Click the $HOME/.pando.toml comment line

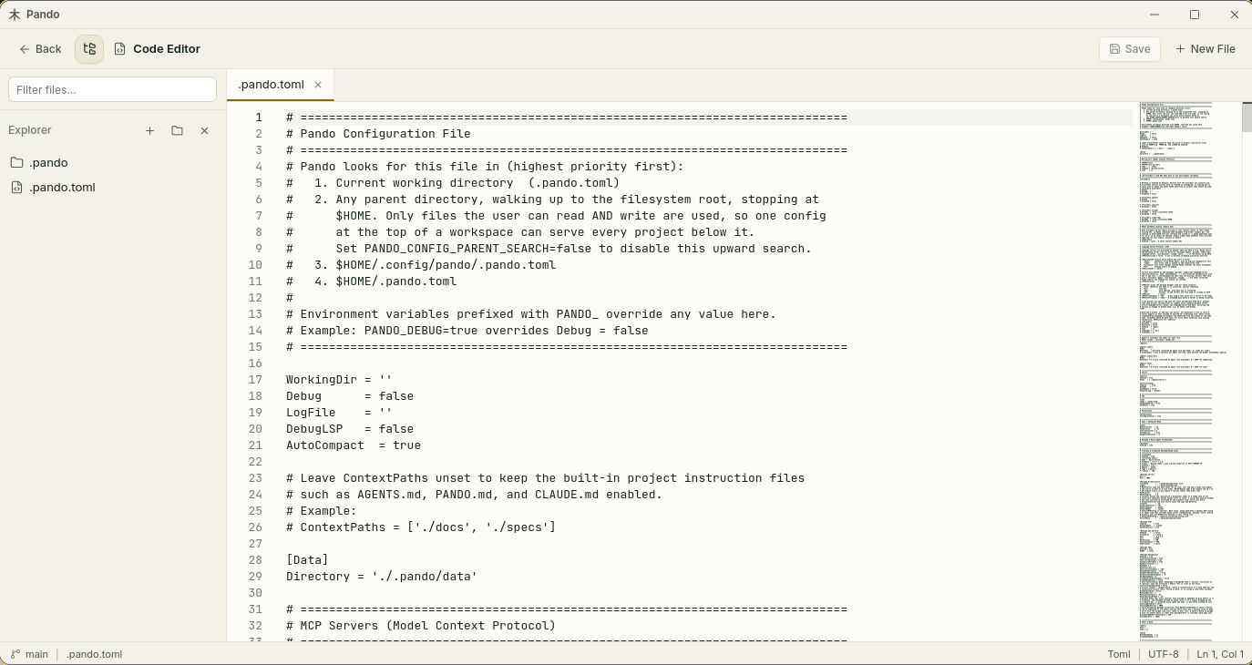(x=371, y=281)
